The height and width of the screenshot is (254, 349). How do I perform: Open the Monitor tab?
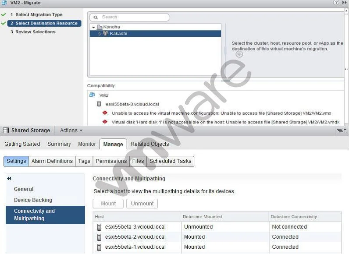87,144
